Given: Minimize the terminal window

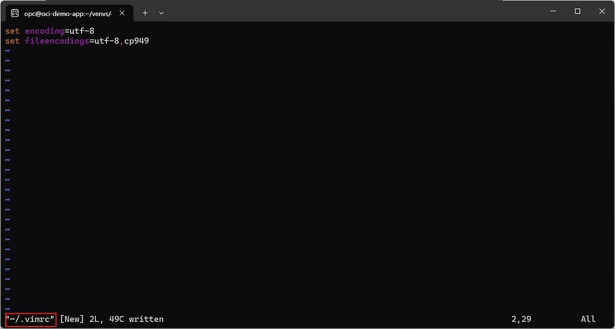Looking at the screenshot, I should pos(553,11).
